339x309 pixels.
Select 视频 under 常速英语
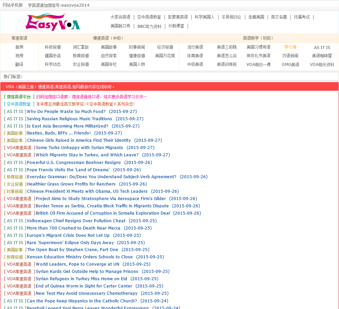point(19,56)
